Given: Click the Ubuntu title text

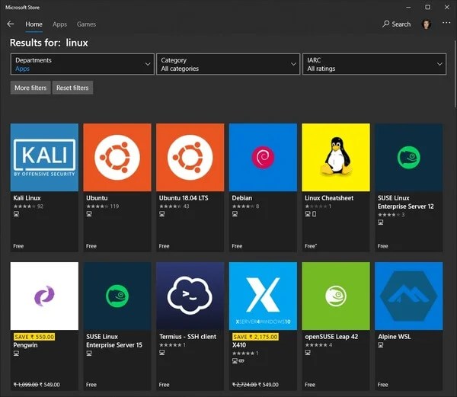Looking at the screenshot, I should pyautogui.click(x=97, y=198).
